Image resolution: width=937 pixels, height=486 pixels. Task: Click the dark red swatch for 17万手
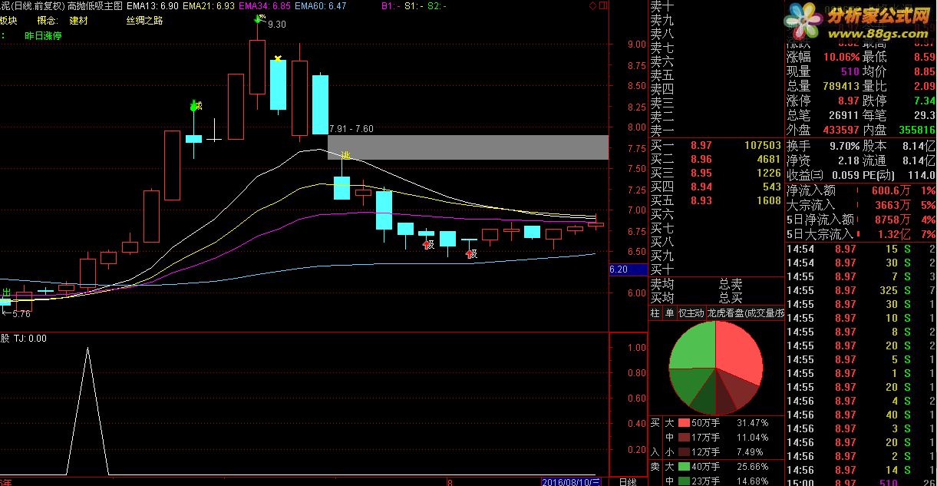click(x=685, y=438)
